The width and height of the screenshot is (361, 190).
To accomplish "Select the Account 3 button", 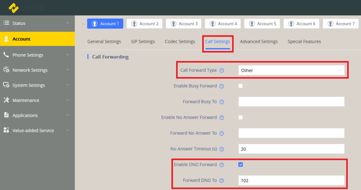I will (184, 23).
